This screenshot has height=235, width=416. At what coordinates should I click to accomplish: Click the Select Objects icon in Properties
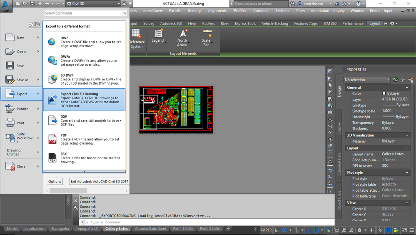tap(403, 80)
